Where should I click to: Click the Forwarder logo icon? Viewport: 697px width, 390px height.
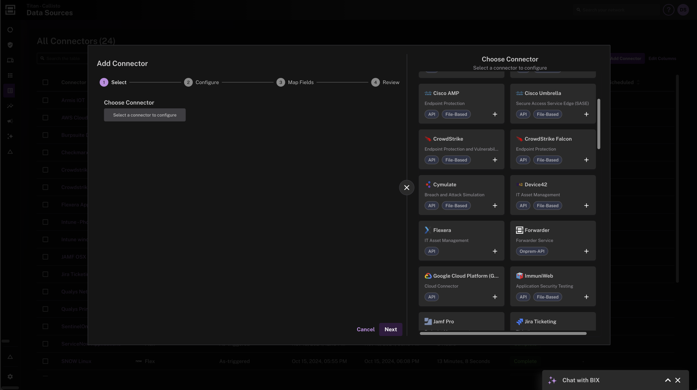[x=519, y=230]
